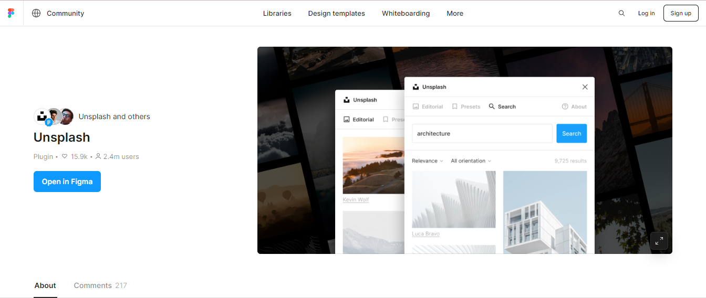Click the 15.9k likes count
The image size is (706, 298).
click(x=79, y=156)
